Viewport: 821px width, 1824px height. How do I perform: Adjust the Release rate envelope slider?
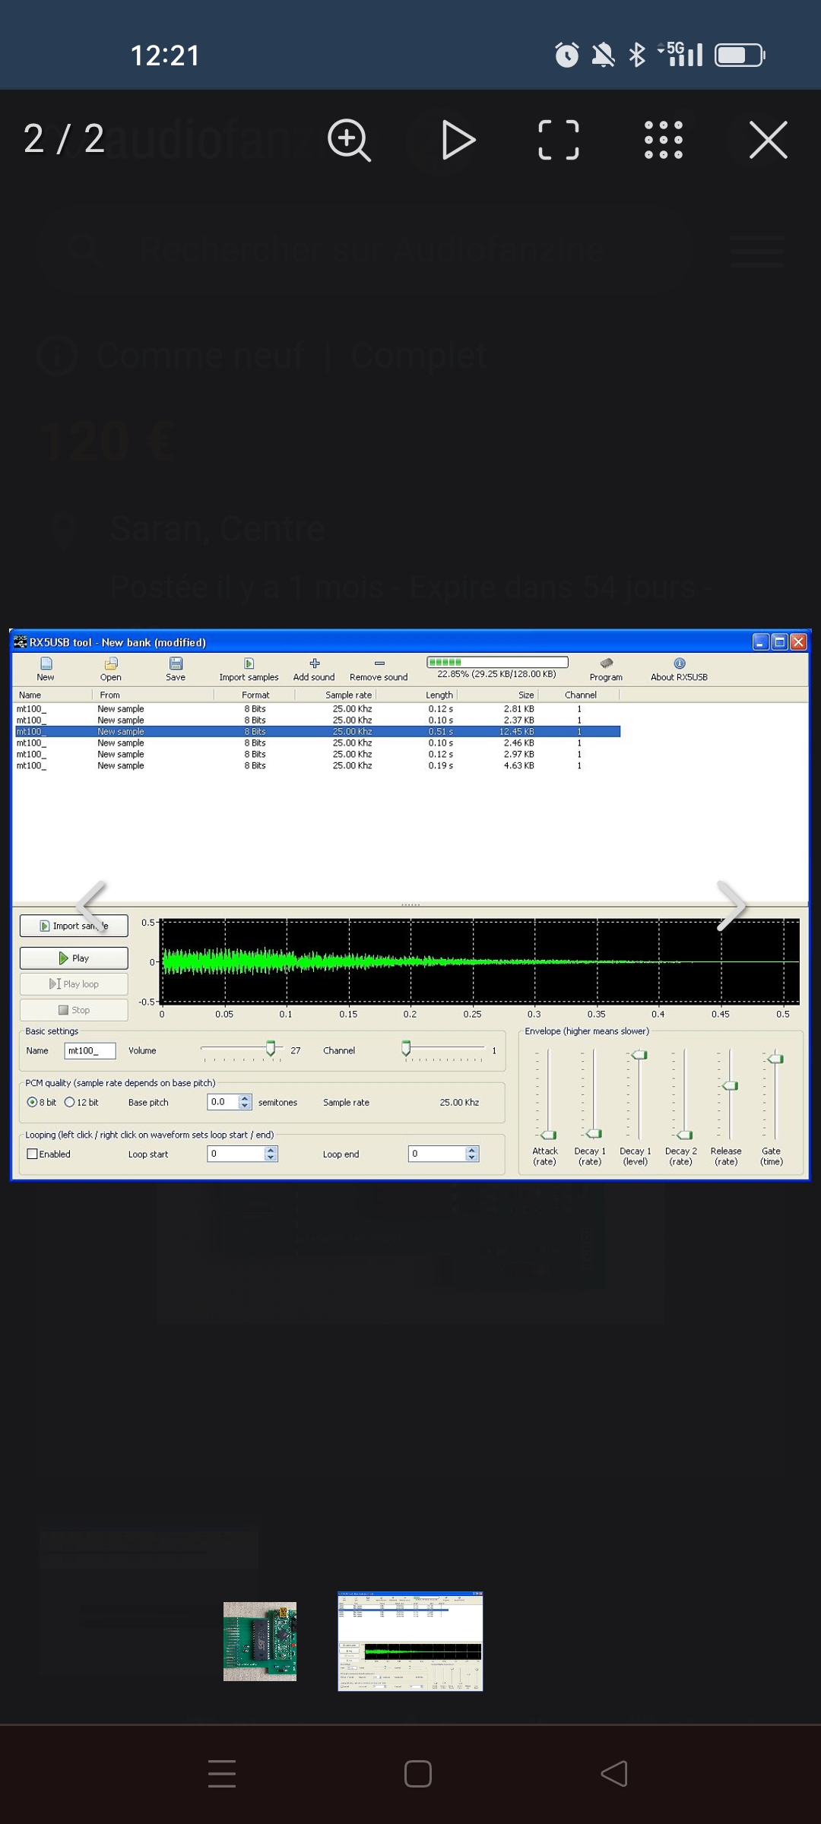(x=730, y=1086)
